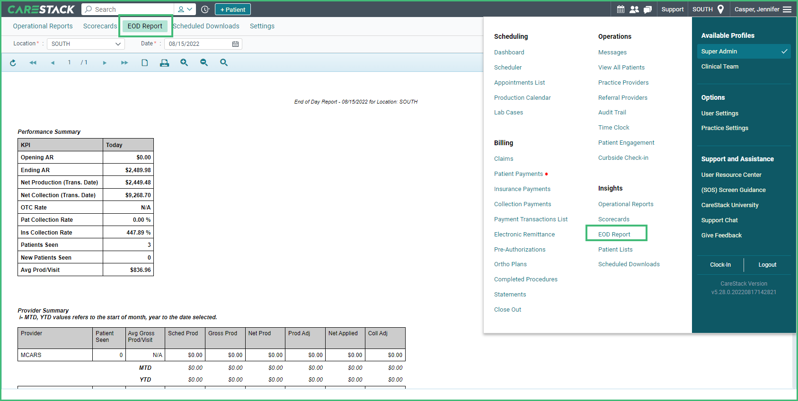The height and width of the screenshot is (401, 798).
Task: Click the export document icon
Action: click(x=145, y=62)
